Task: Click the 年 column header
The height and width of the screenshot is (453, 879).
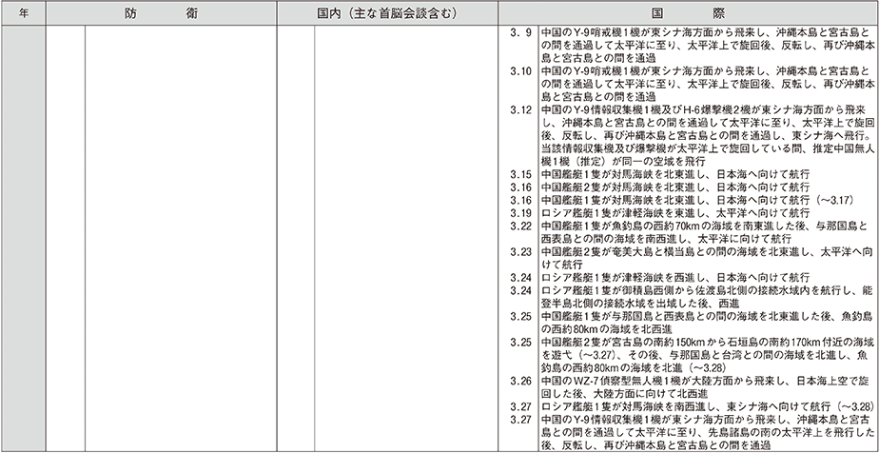Action: pos(23,14)
